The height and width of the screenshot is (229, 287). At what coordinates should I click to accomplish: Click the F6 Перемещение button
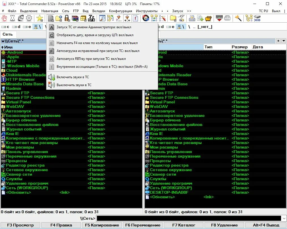[x=143, y=225]
